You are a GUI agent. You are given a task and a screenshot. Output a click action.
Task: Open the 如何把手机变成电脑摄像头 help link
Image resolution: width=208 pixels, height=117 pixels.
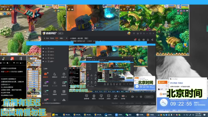53,103
